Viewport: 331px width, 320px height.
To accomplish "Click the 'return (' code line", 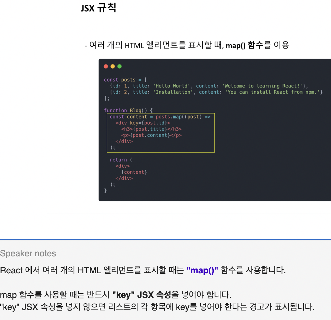I will click(121, 160).
